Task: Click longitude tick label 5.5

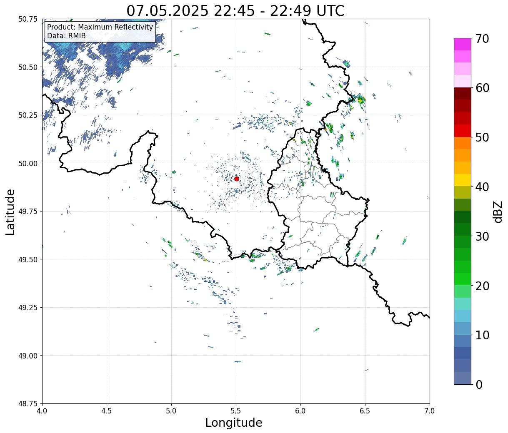Action: click(236, 411)
